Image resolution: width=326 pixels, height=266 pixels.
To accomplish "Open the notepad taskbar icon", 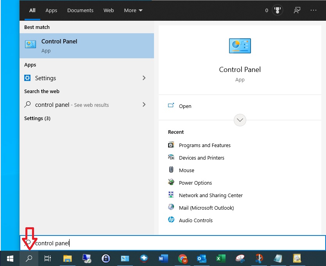I will click(278, 259).
